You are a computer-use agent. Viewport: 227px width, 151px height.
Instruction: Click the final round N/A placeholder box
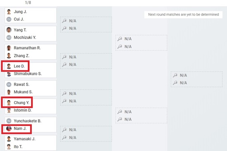pos(196,79)
